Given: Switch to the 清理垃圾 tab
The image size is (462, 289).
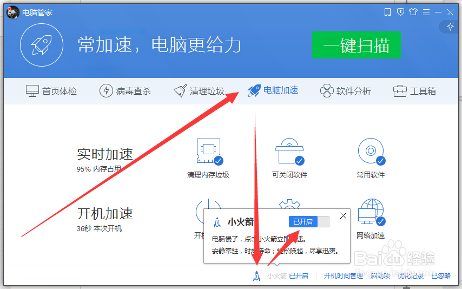Looking at the screenshot, I should (x=199, y=91).
